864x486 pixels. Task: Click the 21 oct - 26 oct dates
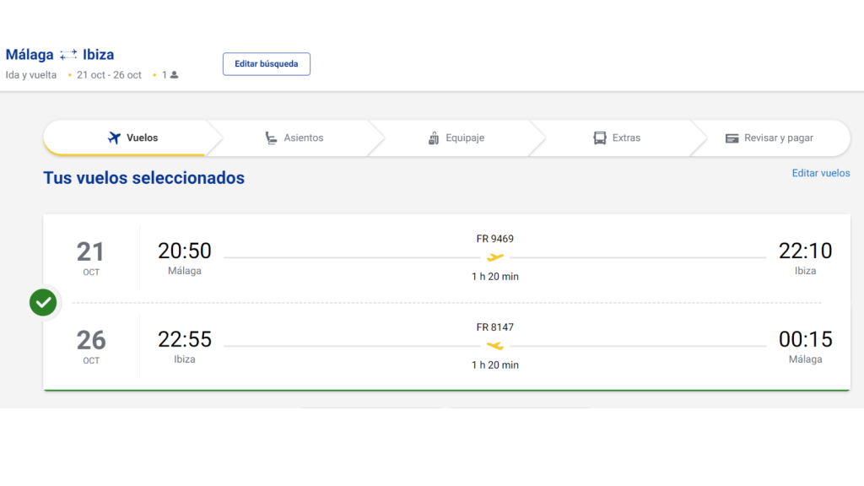click(x=109, y=75)
